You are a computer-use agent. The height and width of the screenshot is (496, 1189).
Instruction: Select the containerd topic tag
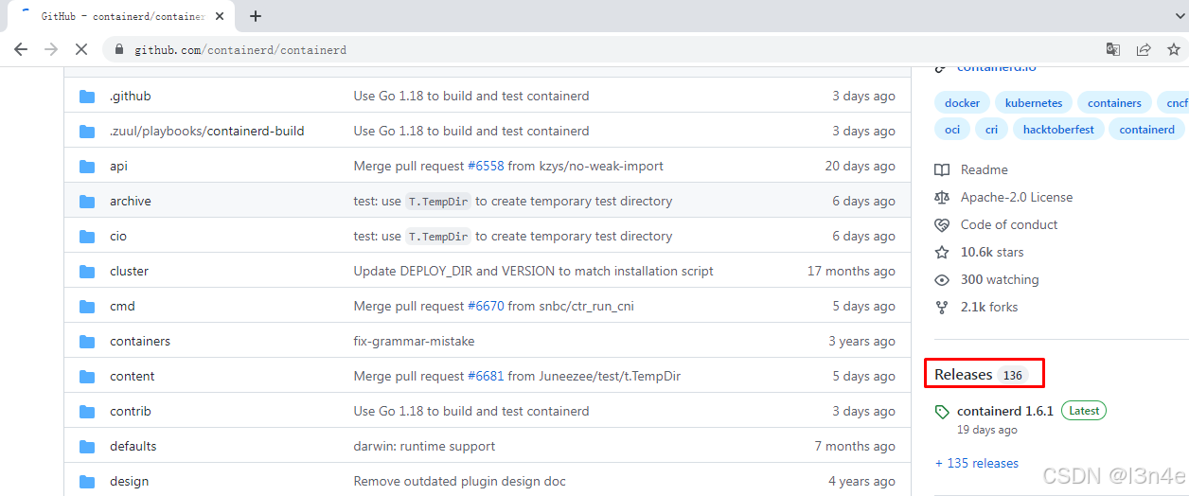1146,130
